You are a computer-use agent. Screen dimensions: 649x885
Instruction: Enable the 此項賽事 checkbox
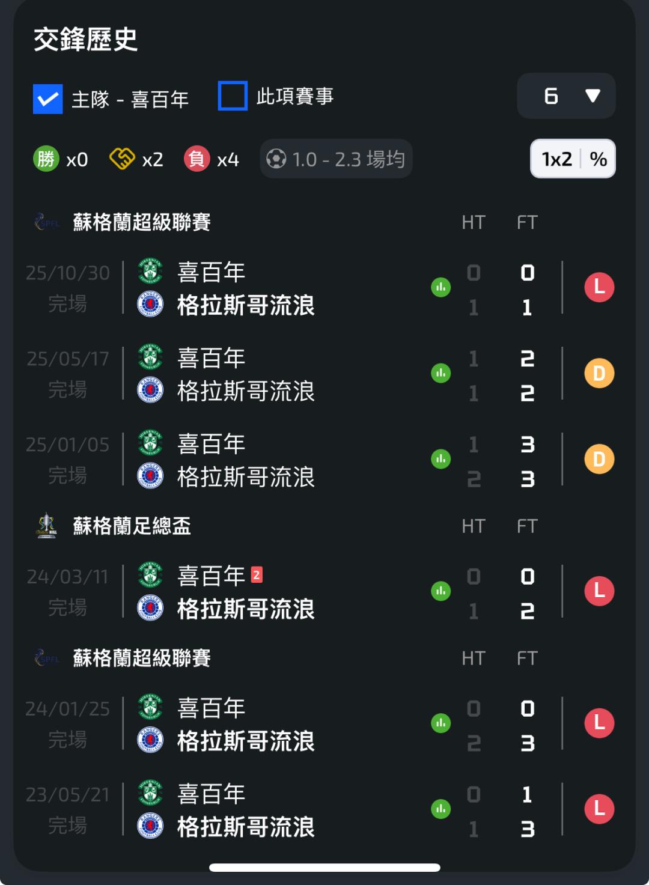tap(233, 96)
